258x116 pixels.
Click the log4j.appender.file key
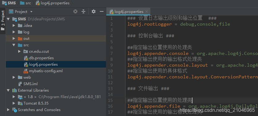154,106
